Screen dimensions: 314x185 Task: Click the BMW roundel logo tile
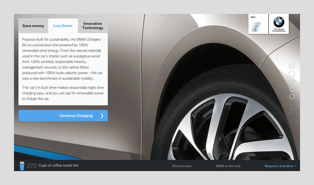pos(279,24)
